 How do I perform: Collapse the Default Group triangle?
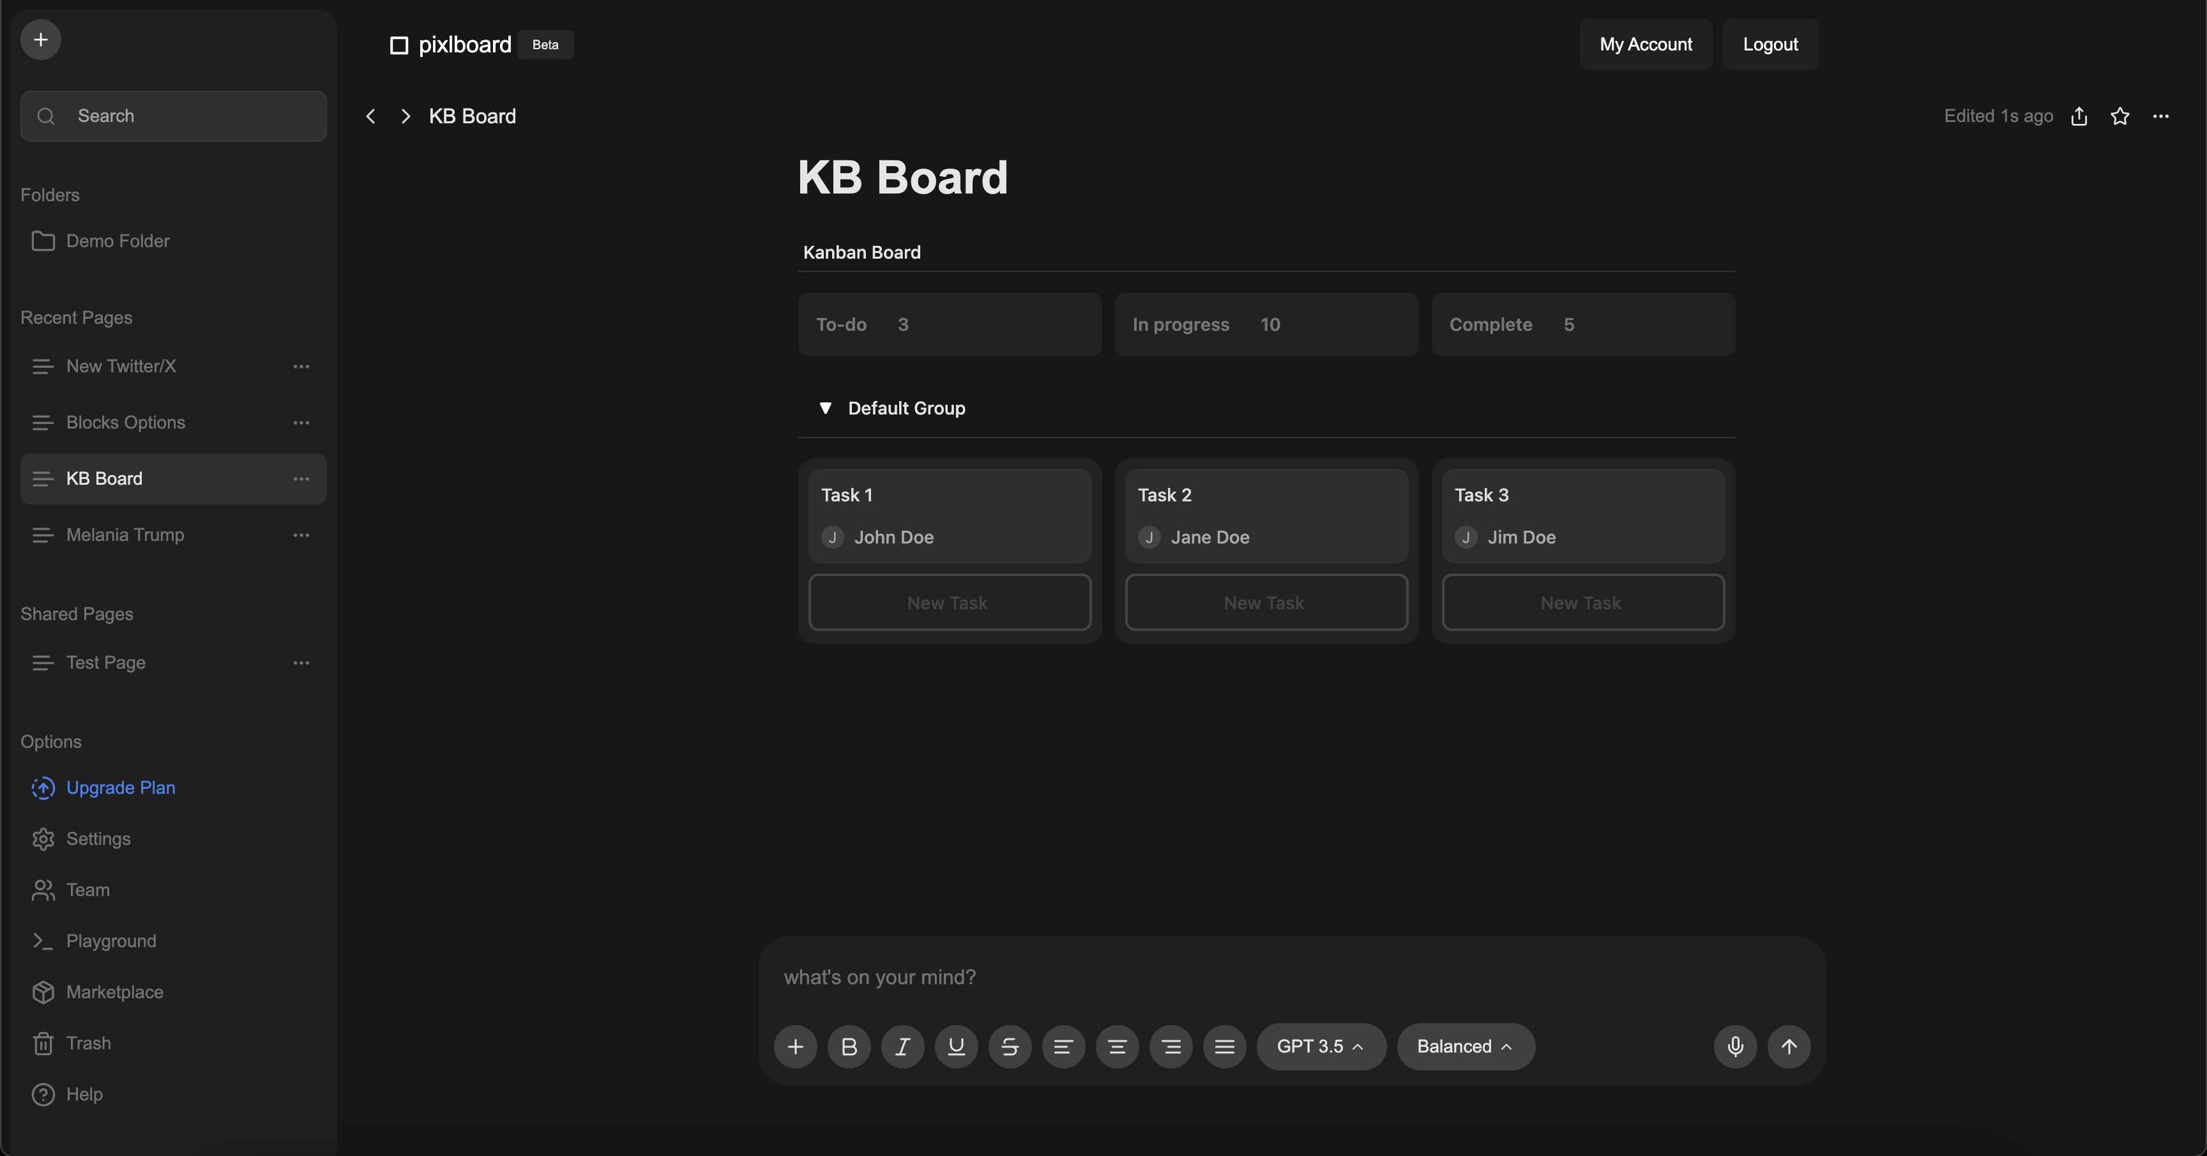pyautogui.click(x=825, y=408)
